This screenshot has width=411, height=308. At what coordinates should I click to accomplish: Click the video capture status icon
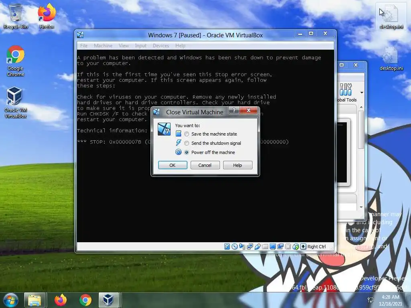[280, 247]
